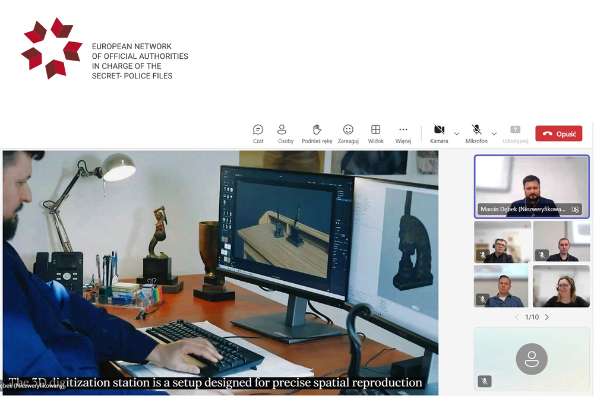Click the muted mic badge on the headphones participant

coord(482,254)
